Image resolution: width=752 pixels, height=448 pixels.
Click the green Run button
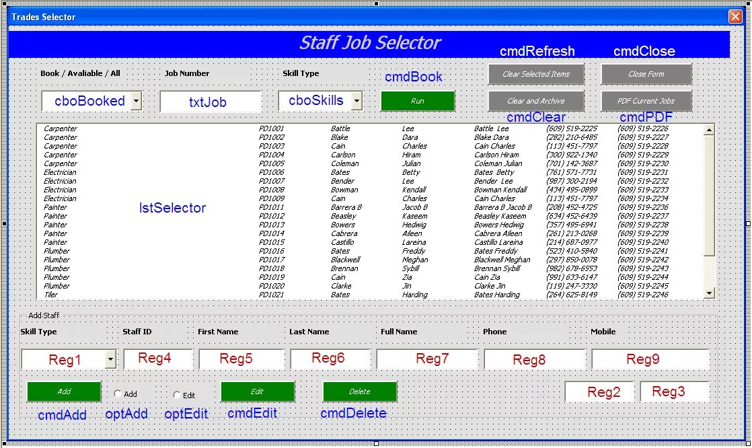(417, 101)
